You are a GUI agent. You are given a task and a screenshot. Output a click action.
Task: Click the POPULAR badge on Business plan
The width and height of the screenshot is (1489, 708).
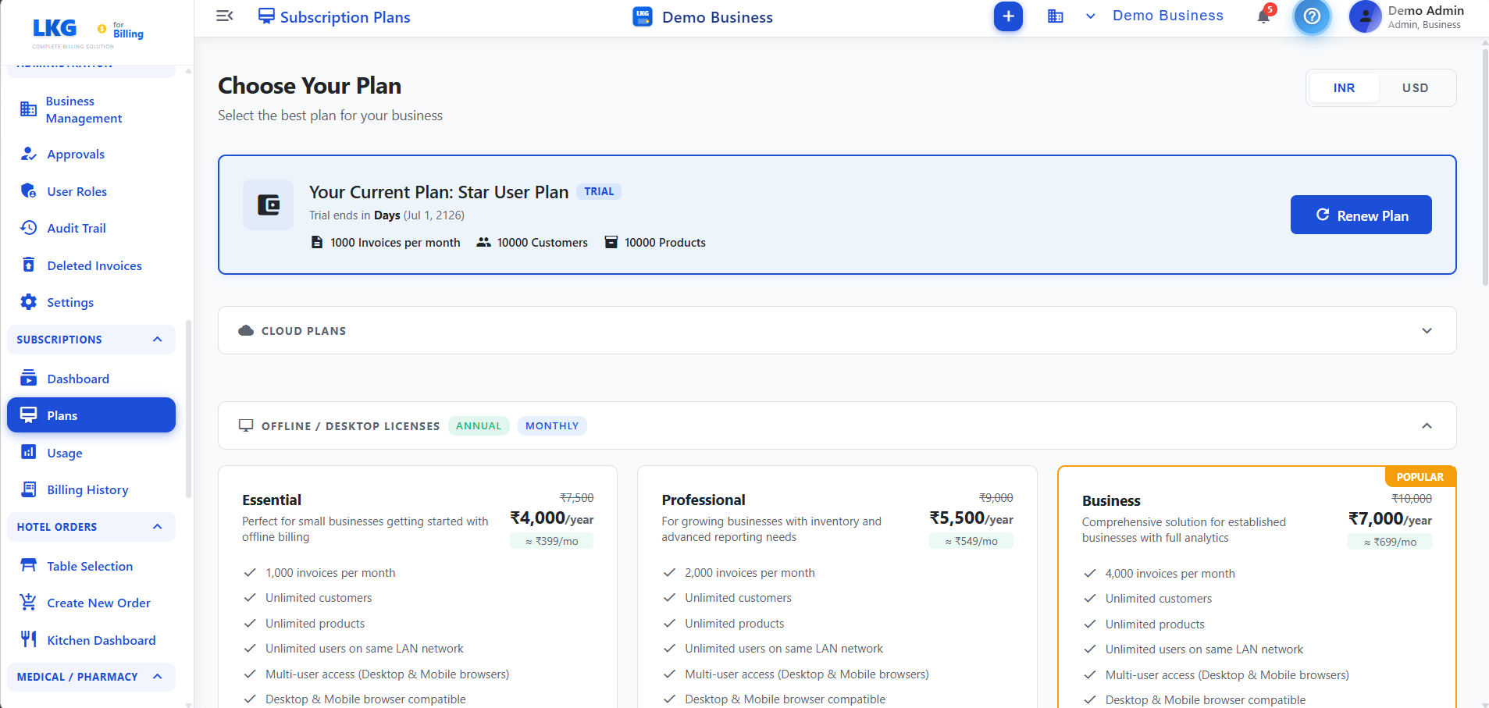point(1420,477)
